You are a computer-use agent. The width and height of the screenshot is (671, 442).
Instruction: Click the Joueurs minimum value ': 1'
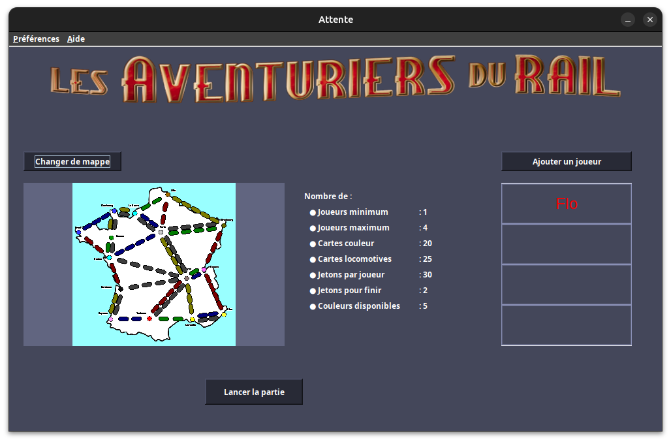click(x=423, y=212)
